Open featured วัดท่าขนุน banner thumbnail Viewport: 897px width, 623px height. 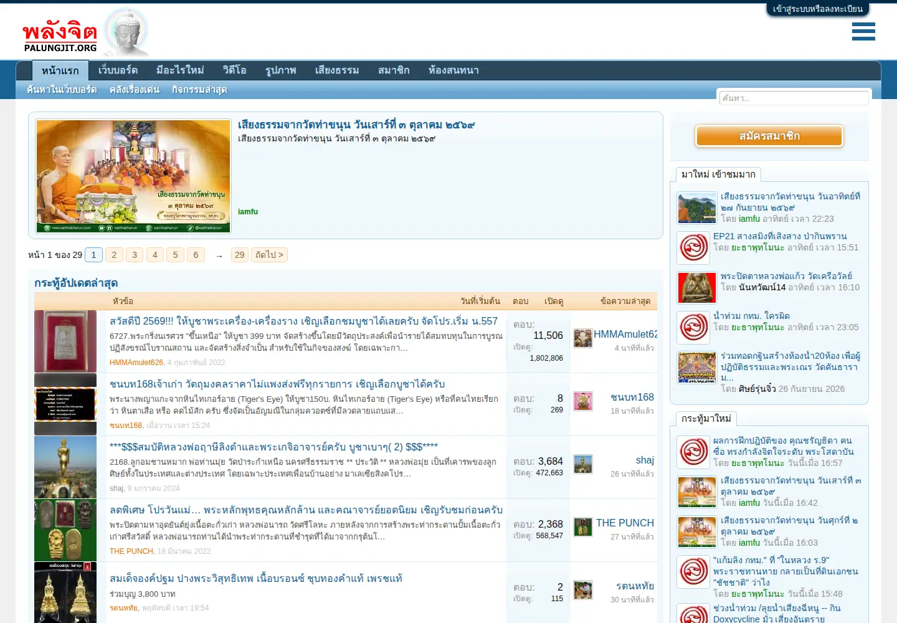point(133,176)
